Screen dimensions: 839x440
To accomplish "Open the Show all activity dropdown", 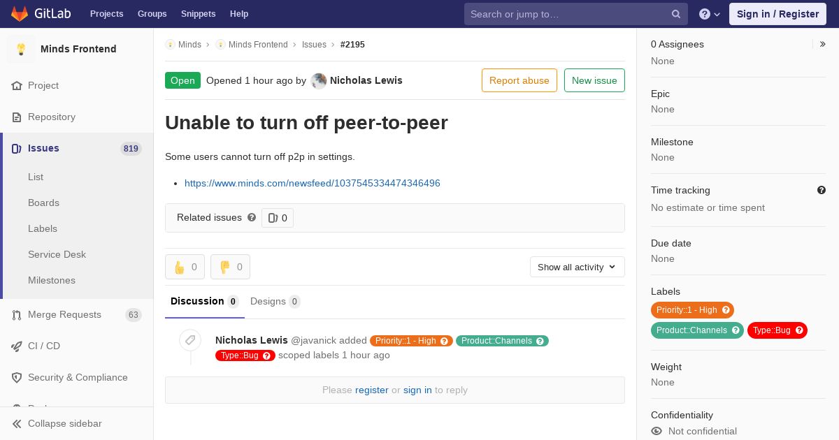I will click(x=577, y=267).
